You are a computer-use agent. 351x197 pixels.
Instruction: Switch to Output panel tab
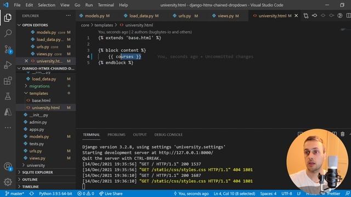(140, 135)
